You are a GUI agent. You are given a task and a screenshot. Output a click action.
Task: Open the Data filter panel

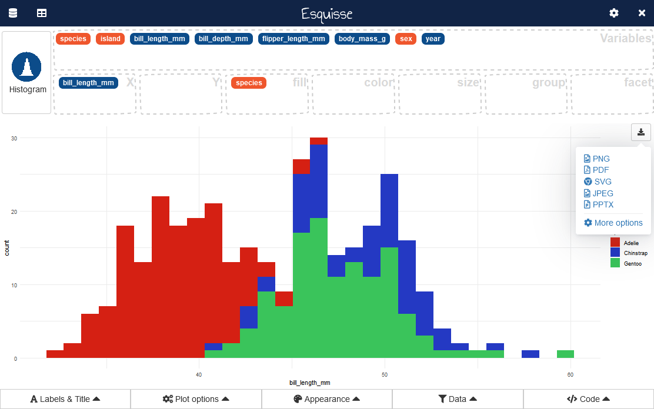(457, 399)
